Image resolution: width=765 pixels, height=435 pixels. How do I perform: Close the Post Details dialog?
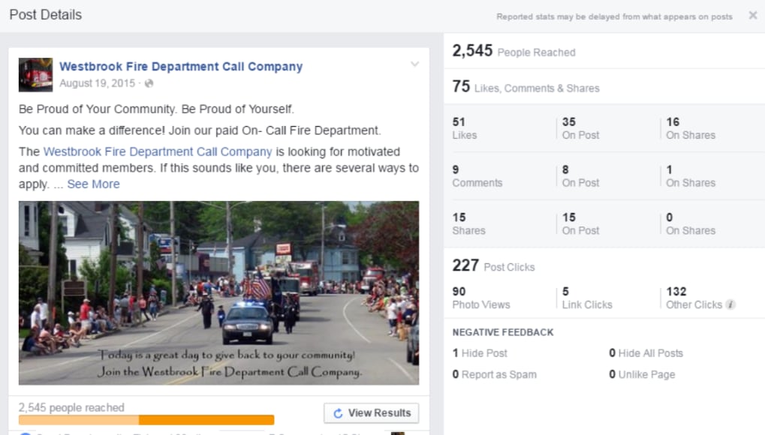point(753,16)
